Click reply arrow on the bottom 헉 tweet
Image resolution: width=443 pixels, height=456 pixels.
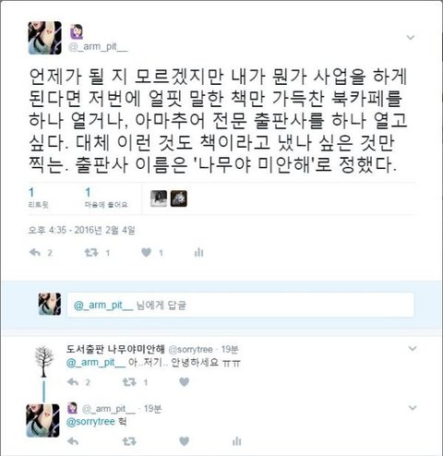click(73, 441)
